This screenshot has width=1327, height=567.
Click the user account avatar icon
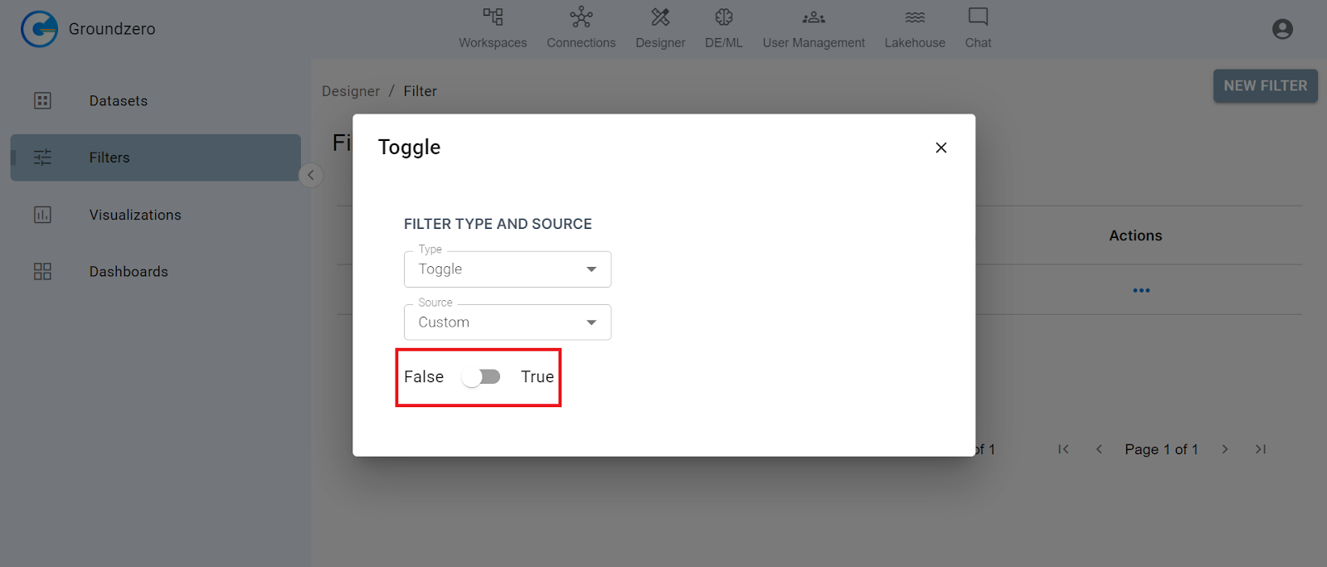[x=1282, y=29]
